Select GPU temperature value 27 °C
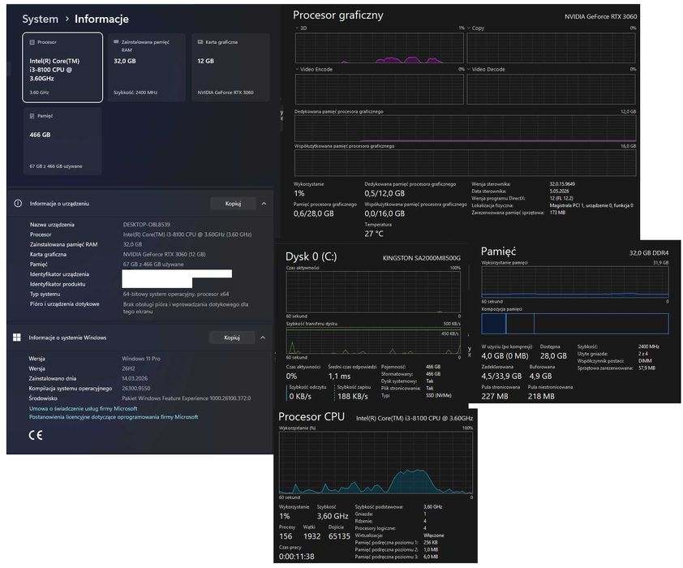This screenshot has width=683, height=568. [374, 234]
